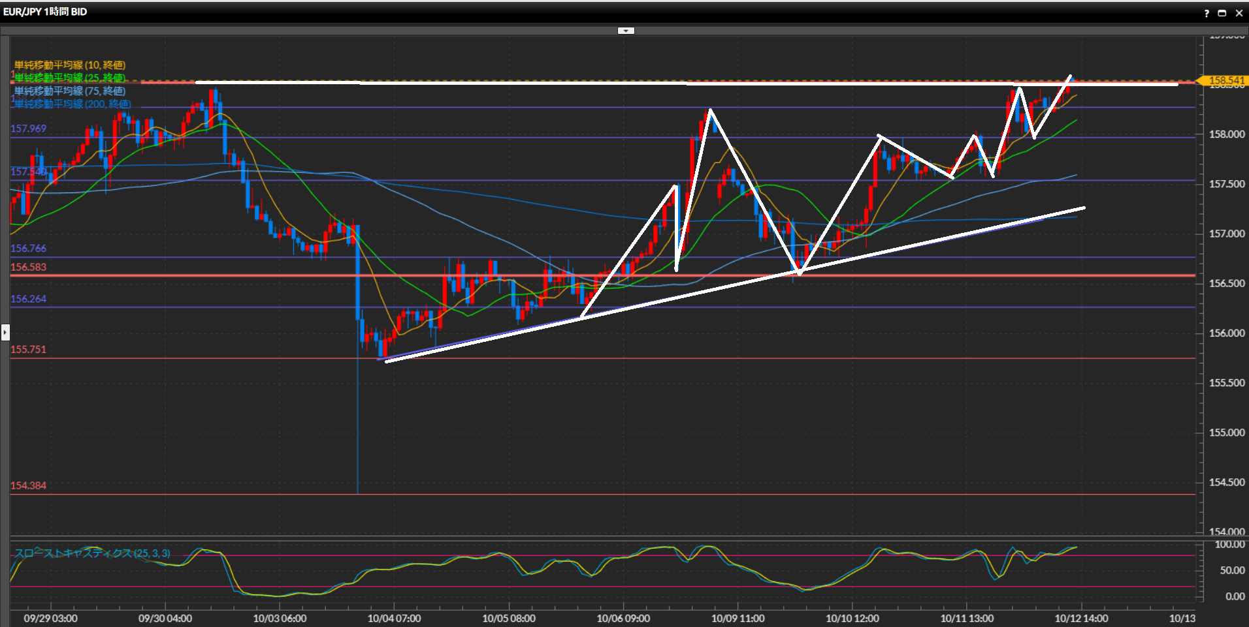Click the 156.264 horizontal line label
This screenshot has width=1249, height=627.
(x=29, y=299)
